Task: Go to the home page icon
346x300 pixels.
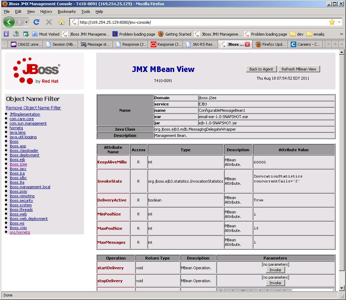Action: tap(61, 22)
